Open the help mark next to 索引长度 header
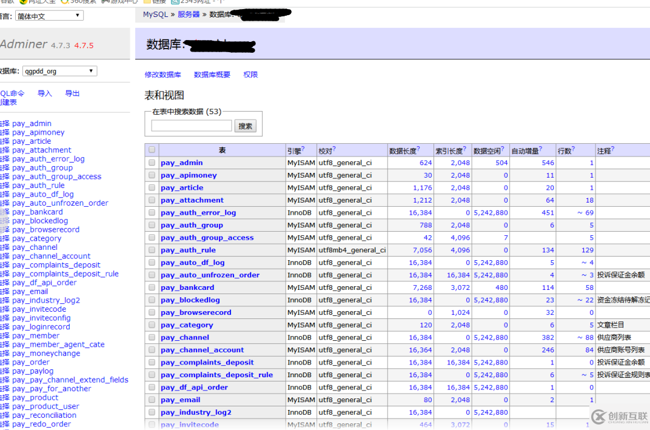The image size is (650, 430). point(464,149)
